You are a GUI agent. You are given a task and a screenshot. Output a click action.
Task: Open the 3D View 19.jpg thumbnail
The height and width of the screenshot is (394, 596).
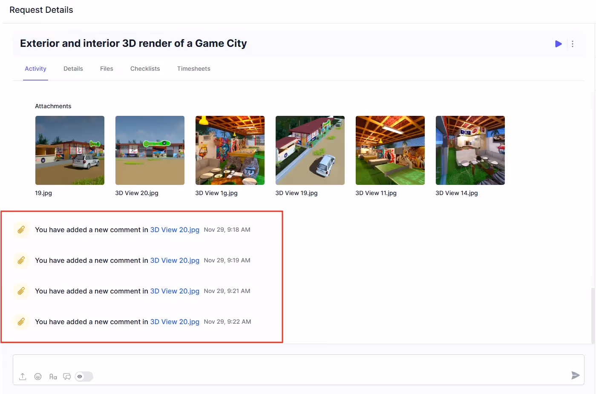coord(310,150)
